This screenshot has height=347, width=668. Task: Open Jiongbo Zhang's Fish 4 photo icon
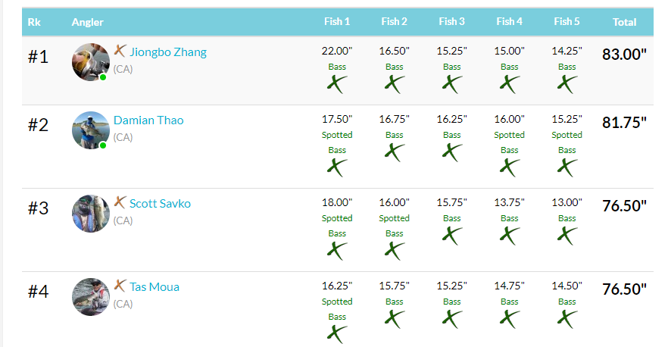510,84
